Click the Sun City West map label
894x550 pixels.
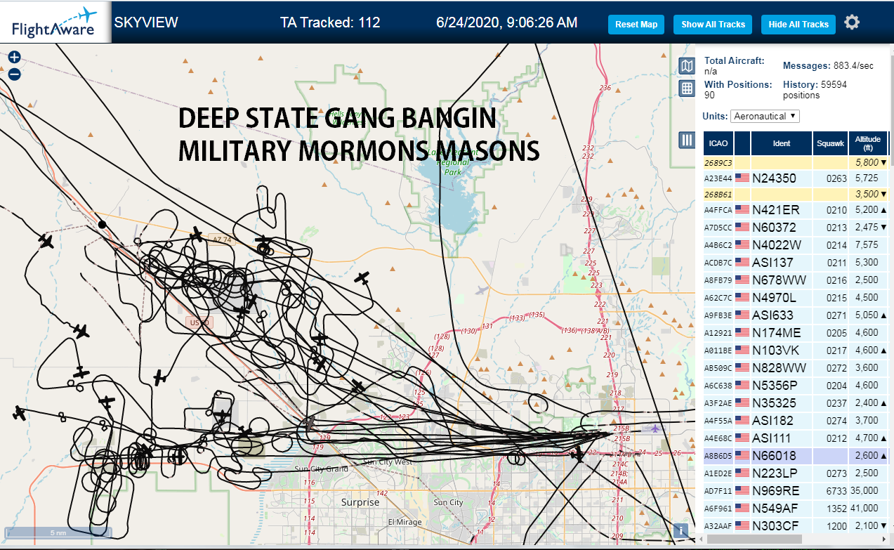click(x=388, y=462)
